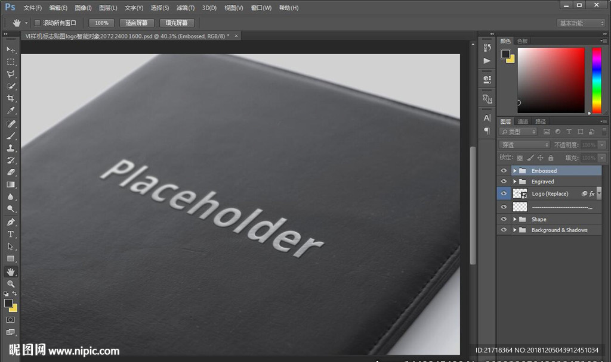Select the Horizontal Type tool

(x=11, y=234)
